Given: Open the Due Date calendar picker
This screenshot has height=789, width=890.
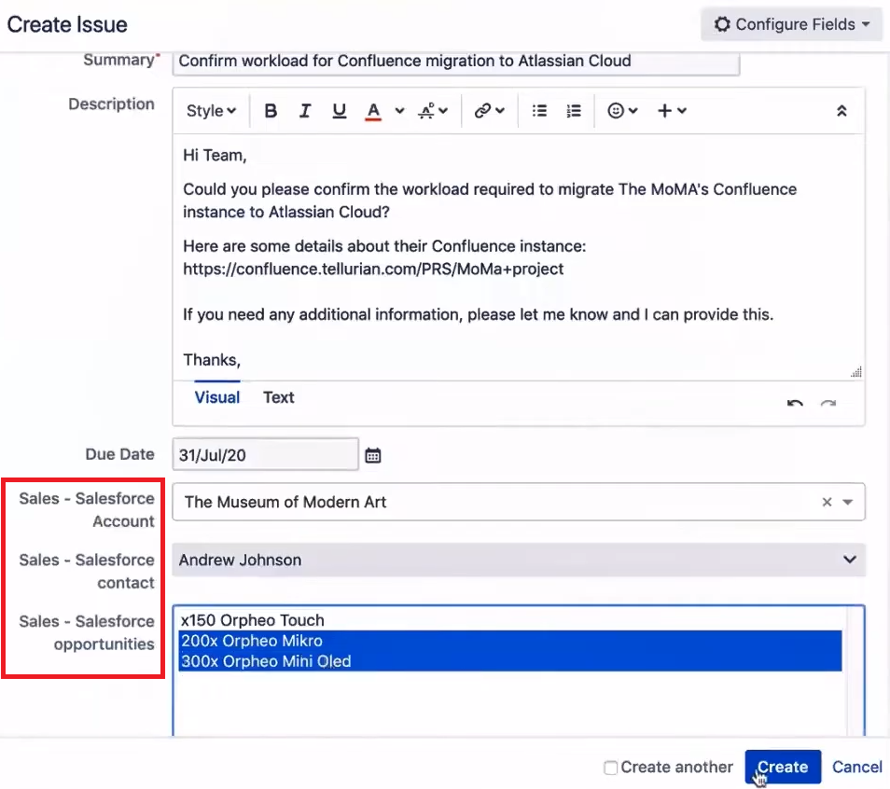Looking at the screenshot, I should pyautogui.click(x=373, y=455).
